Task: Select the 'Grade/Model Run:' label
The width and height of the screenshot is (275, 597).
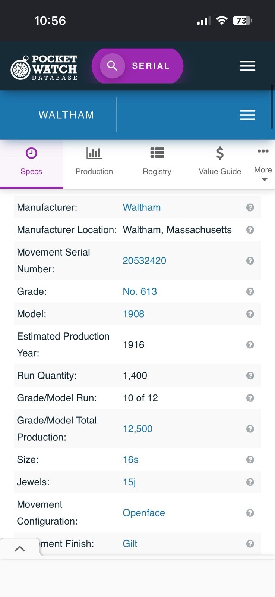Action: pos(57,398)
